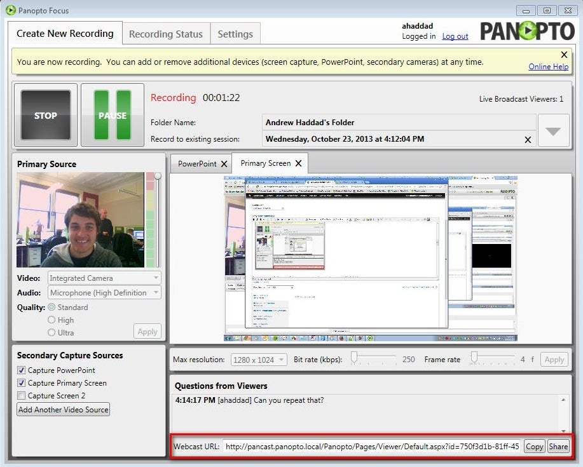Screen dimensions: 583x467
Task: Minimize the Panopto Focus window
Action: click(x=526, y=10)
